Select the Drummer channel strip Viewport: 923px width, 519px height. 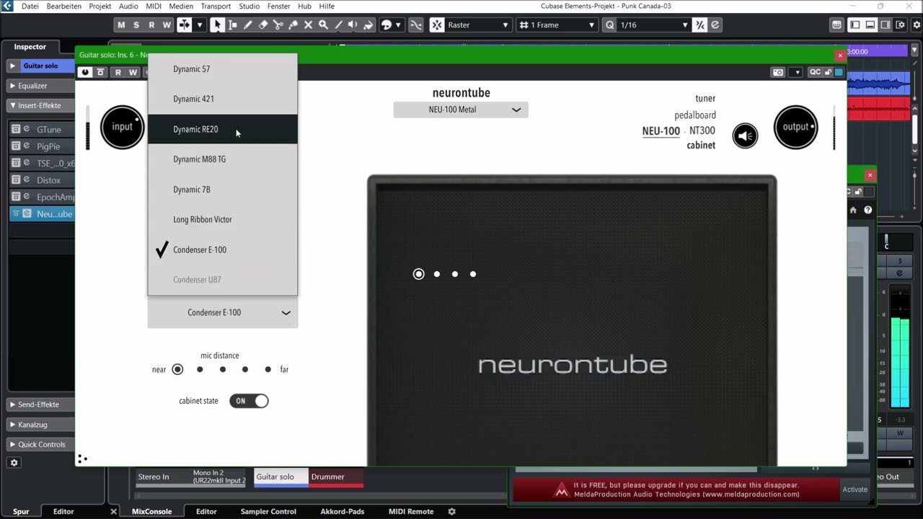[x=336, y=478]
